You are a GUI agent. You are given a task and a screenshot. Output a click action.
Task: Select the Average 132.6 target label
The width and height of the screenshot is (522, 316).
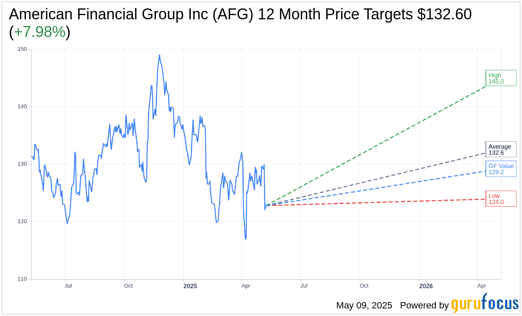501,150
